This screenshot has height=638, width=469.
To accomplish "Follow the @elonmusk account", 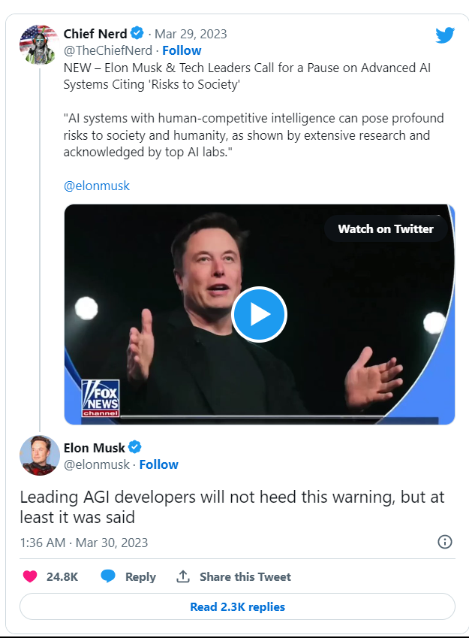I will tap(158, 464).
